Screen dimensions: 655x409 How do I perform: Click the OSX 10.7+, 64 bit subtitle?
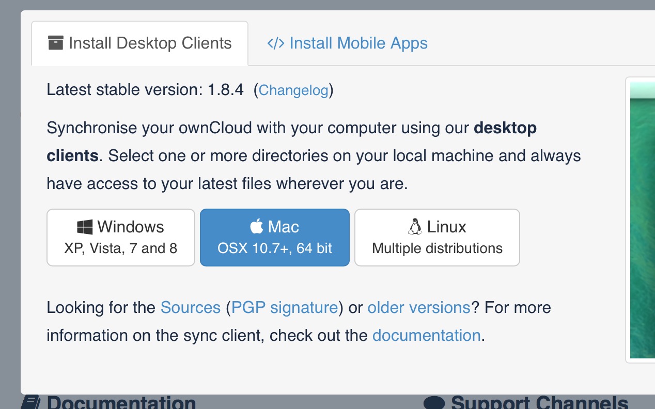click(275, 248)
